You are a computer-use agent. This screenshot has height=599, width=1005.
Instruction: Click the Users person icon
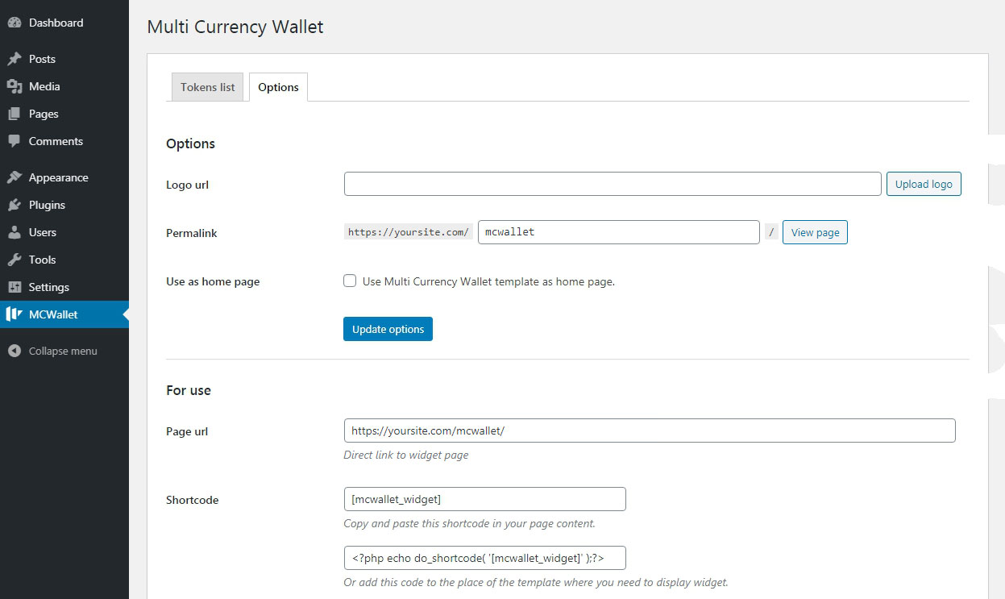pos(15,232)
